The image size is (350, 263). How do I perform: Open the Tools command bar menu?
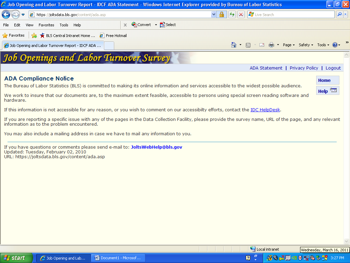click(323, 45)
